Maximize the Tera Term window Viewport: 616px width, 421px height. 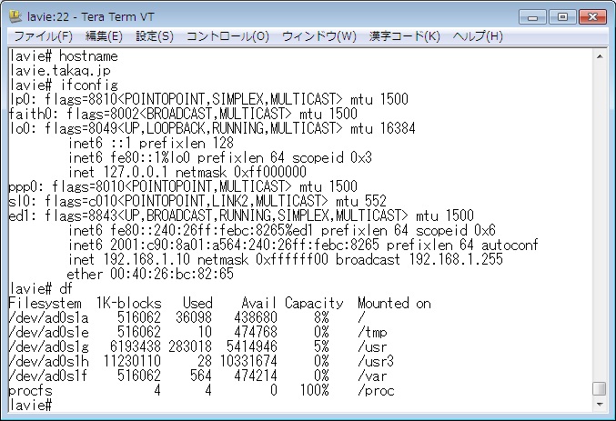pyautogui.click(x=562, y=17)
